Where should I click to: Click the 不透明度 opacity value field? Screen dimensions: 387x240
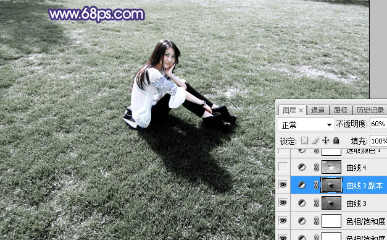(x=378, y=124)
